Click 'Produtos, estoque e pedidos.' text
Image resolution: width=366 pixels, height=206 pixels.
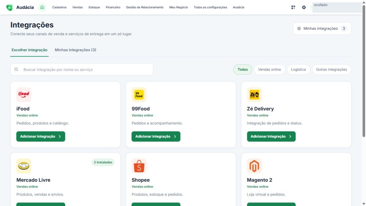[157, 194]
